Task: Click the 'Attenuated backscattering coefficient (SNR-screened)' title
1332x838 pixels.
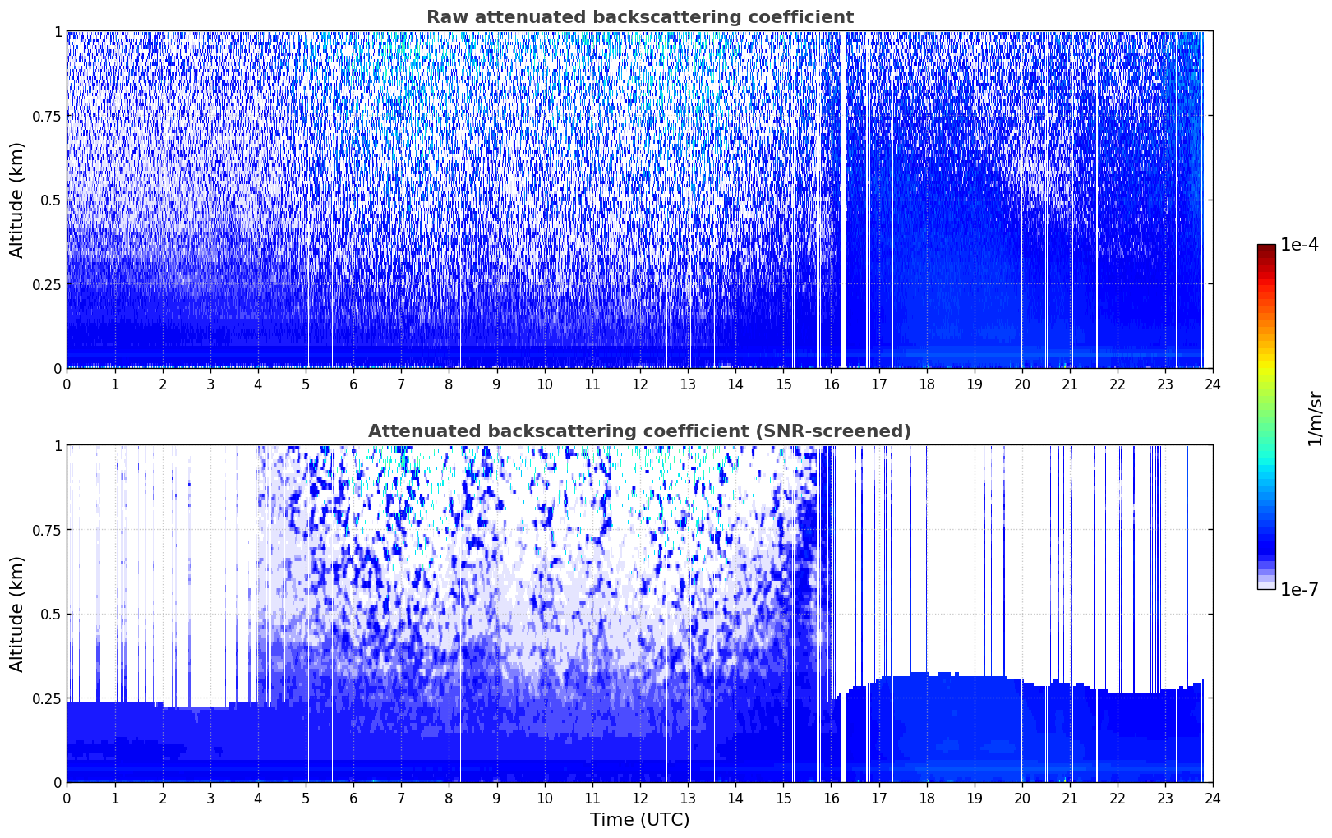Action: coord(639,431)
